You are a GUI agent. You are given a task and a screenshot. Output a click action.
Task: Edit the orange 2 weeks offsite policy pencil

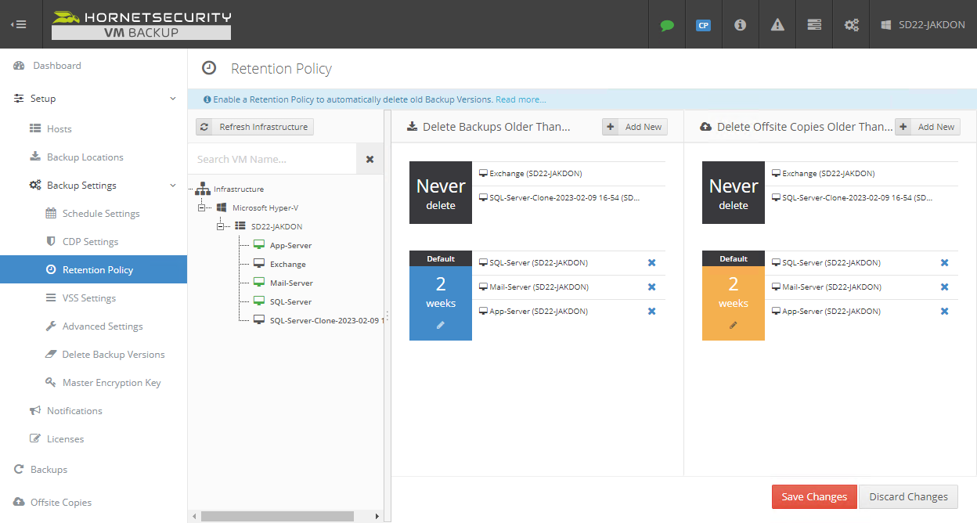[734, 325]
